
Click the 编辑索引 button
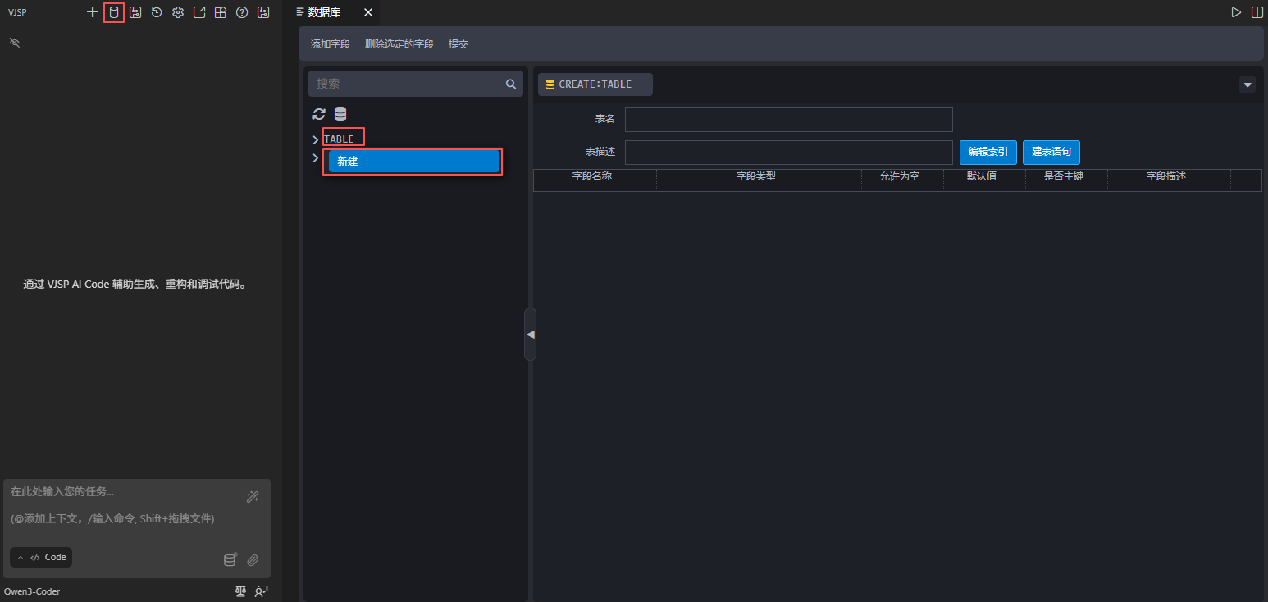987,153
